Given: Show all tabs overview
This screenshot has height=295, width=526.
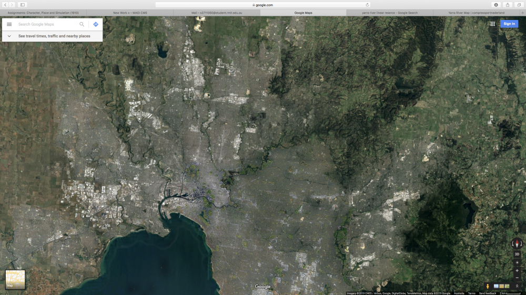Looking at the screenshot, I should 519,5.
